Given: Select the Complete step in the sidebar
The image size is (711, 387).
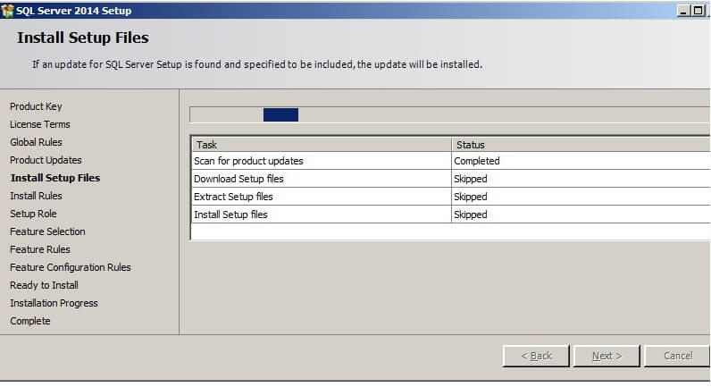Looking at the screenshot, I should 30,321.
